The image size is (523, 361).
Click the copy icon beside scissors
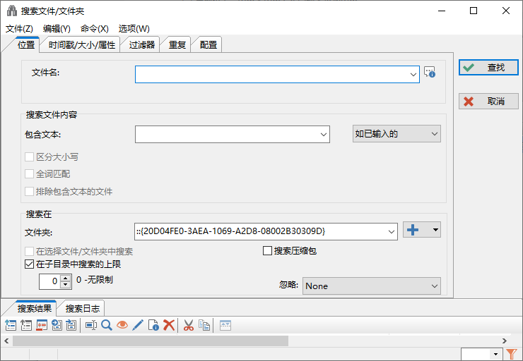(x=204, y=325)
